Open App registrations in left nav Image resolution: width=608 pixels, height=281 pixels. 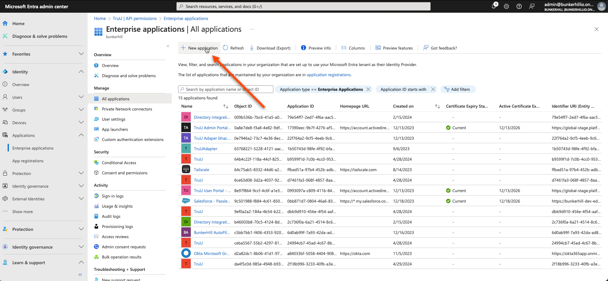tap(28, 161)
